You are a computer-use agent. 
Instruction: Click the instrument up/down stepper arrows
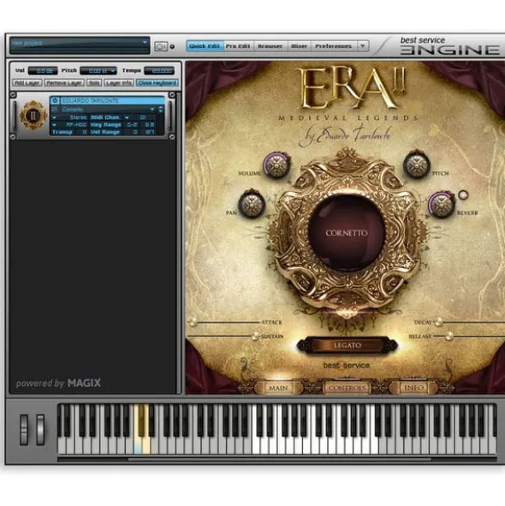(160, 110)
